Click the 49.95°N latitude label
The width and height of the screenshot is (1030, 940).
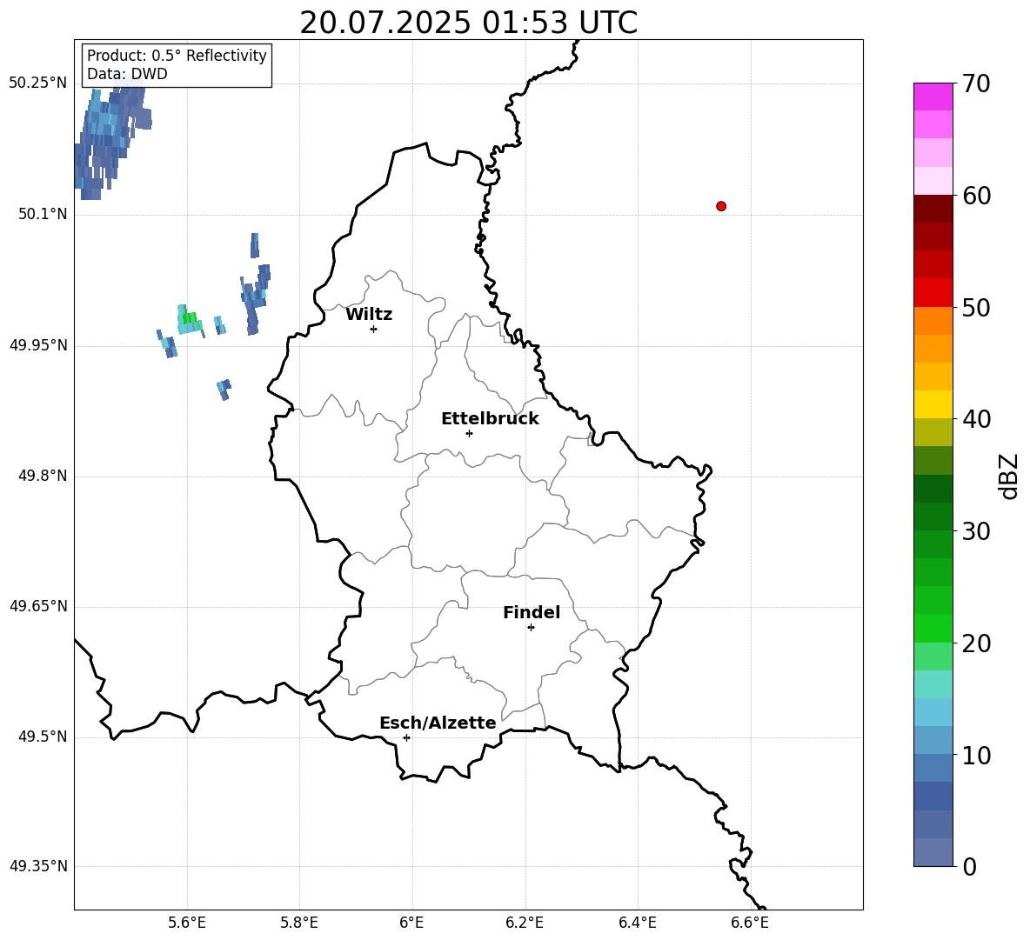tap(38, 345)
